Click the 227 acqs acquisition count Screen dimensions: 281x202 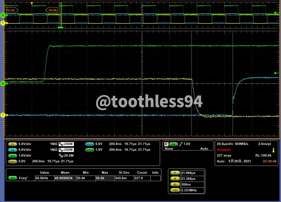[x=224, y=156]
